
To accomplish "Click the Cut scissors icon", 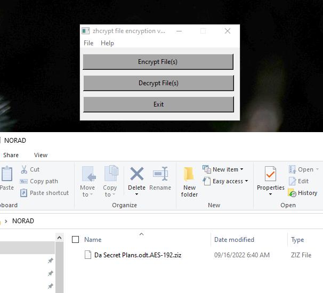I will coord(24,169).
